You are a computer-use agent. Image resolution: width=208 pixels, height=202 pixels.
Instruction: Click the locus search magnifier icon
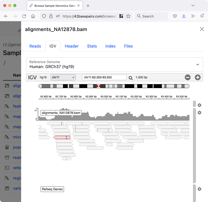[x=130, y=78]
